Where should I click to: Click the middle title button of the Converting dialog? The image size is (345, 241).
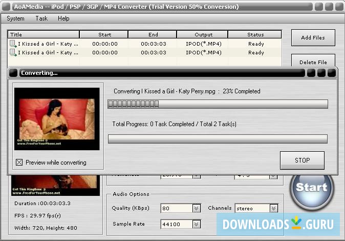(x=321, y=73)
